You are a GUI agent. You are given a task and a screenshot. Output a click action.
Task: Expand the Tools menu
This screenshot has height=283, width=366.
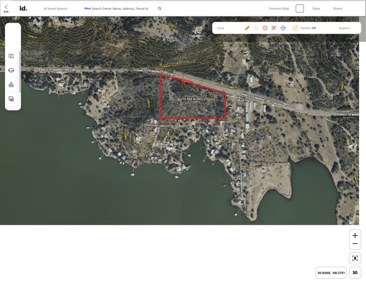(x=220, y=28)
